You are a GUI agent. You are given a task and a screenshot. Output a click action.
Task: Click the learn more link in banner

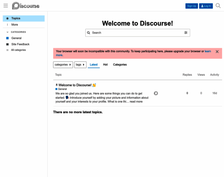(x=208, y=51)
